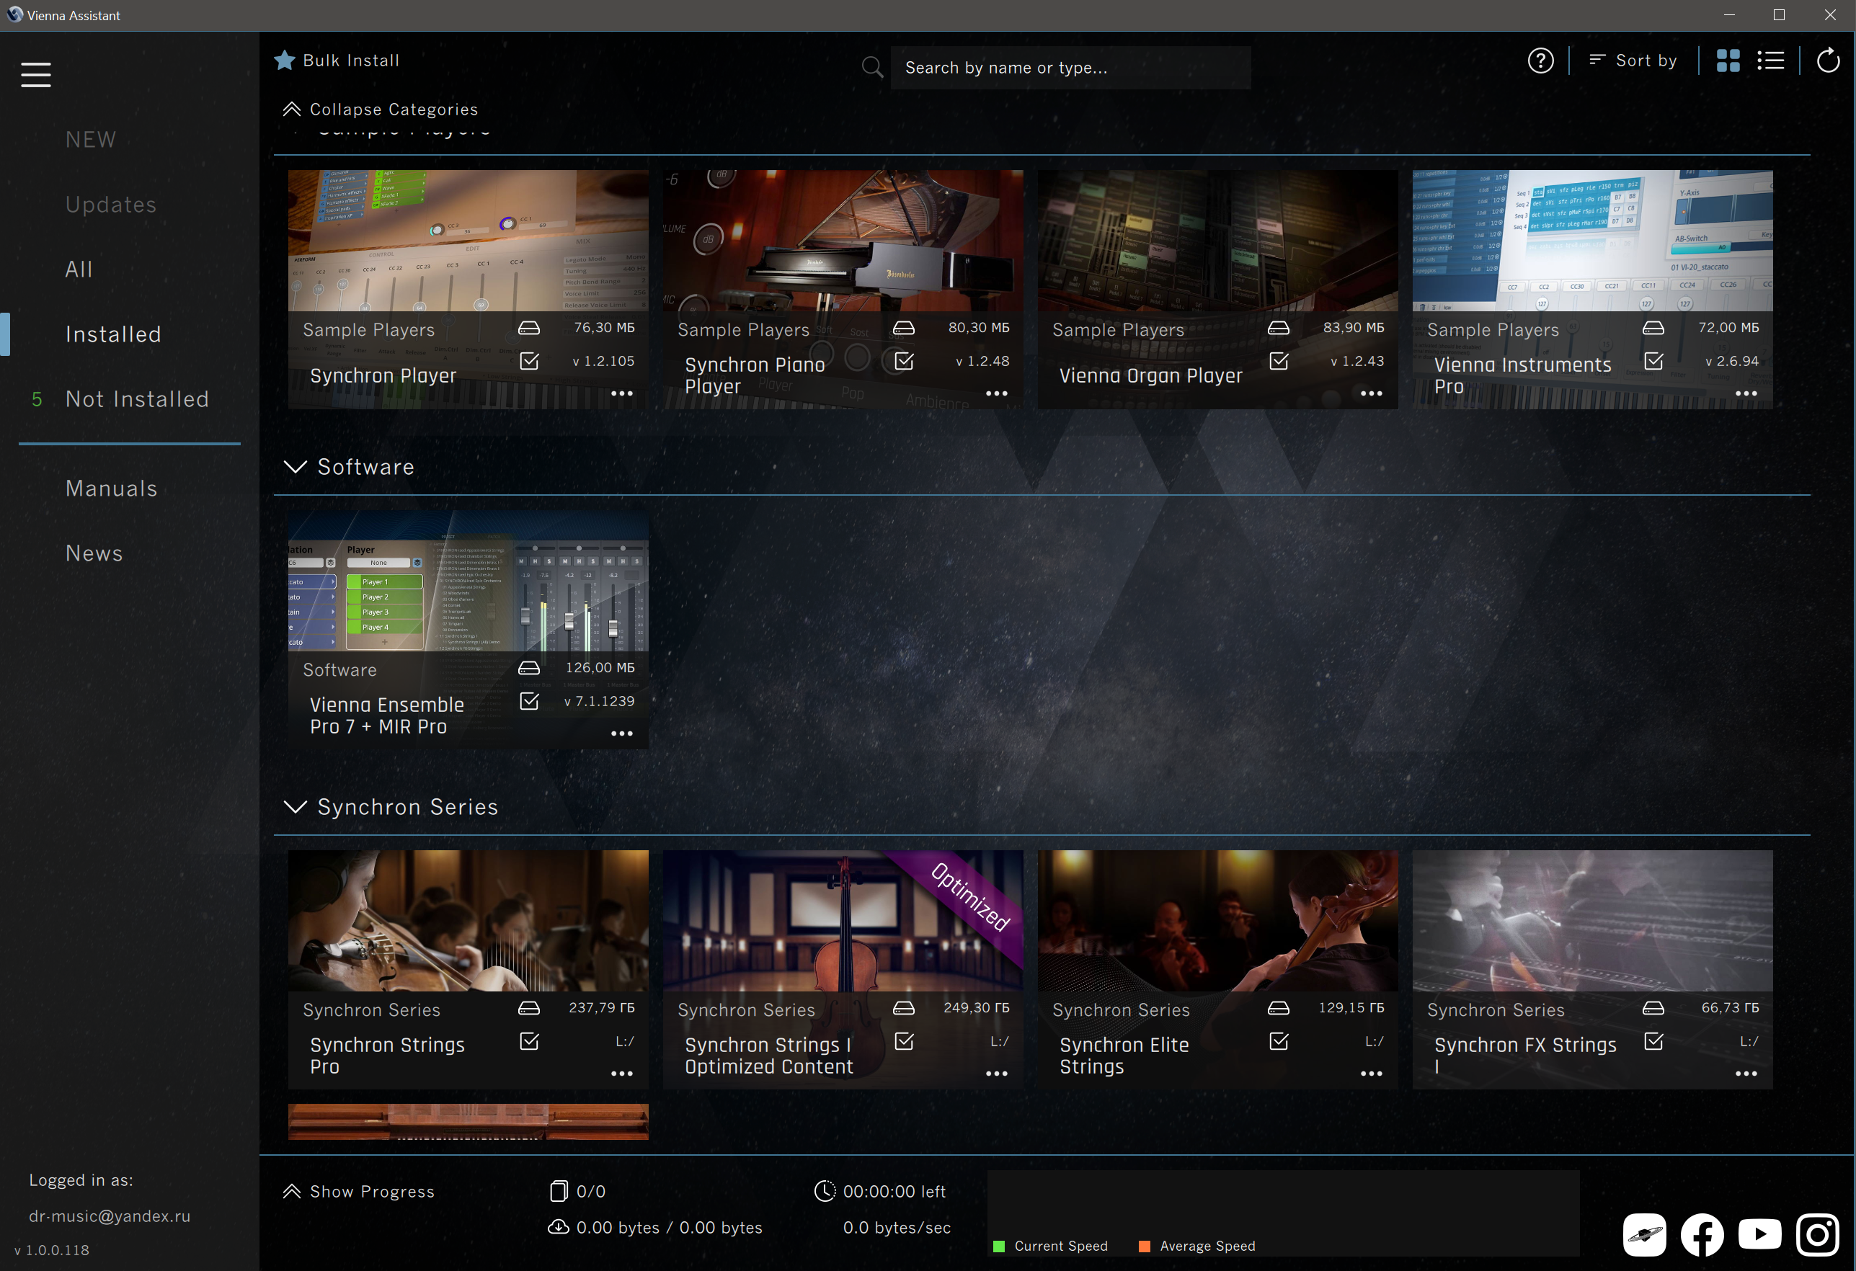Select the All section in sidebar
This screenshot has height=1271, width=1856.
click(79, 269)
